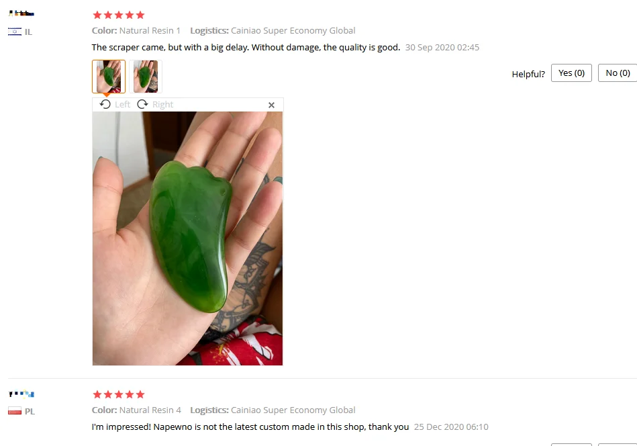This screenshot has height=446, width=637.
Task: Click the 'Right' rotate label
Action: coord(162,105)
